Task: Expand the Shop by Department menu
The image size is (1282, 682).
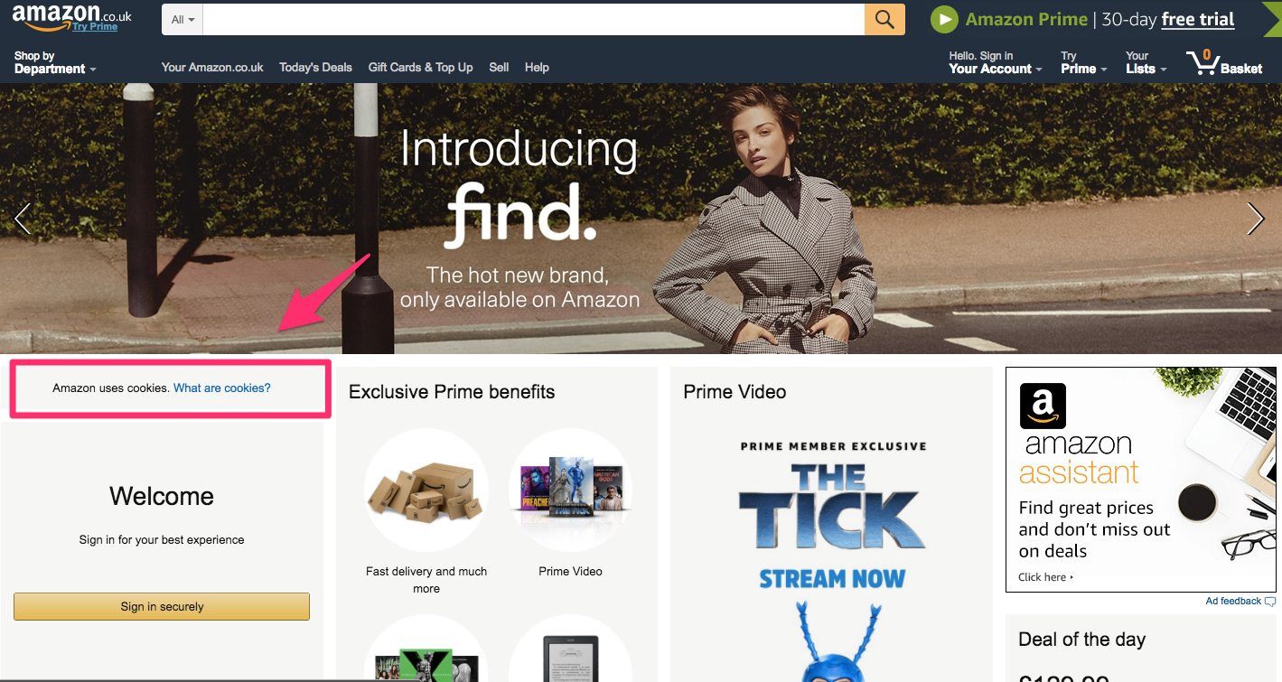Action: pyautogui.click(x=55, y=62)
